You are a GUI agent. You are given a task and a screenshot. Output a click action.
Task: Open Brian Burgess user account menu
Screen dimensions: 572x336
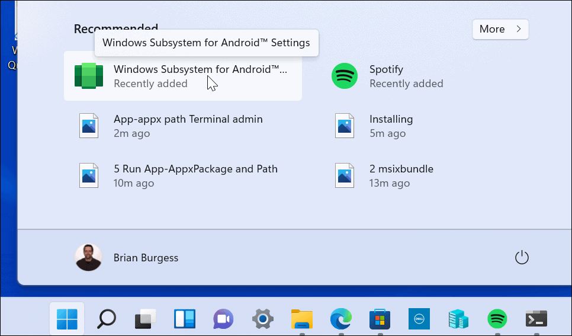click(127, 257)
